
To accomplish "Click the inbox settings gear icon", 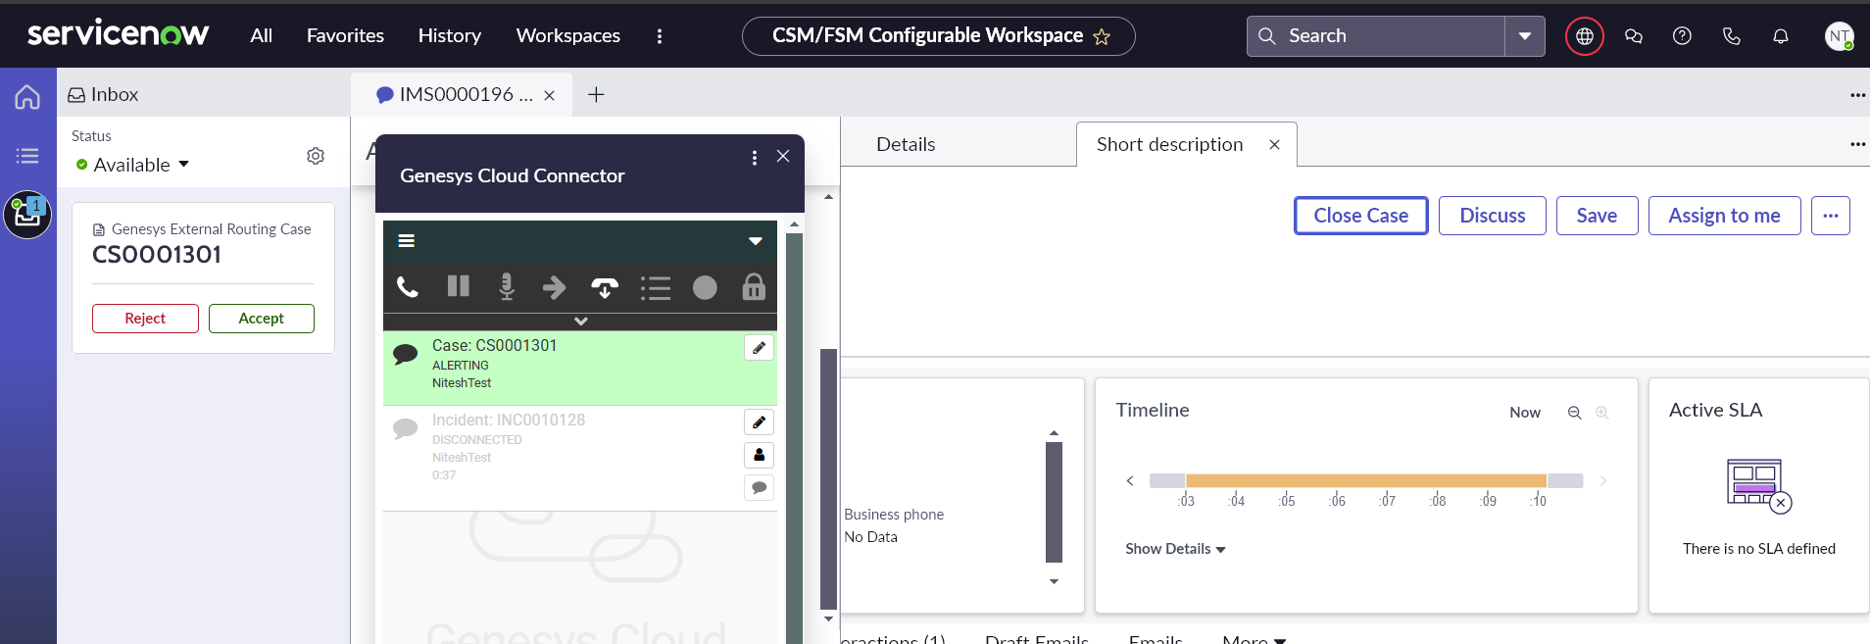I will (316, 156).
